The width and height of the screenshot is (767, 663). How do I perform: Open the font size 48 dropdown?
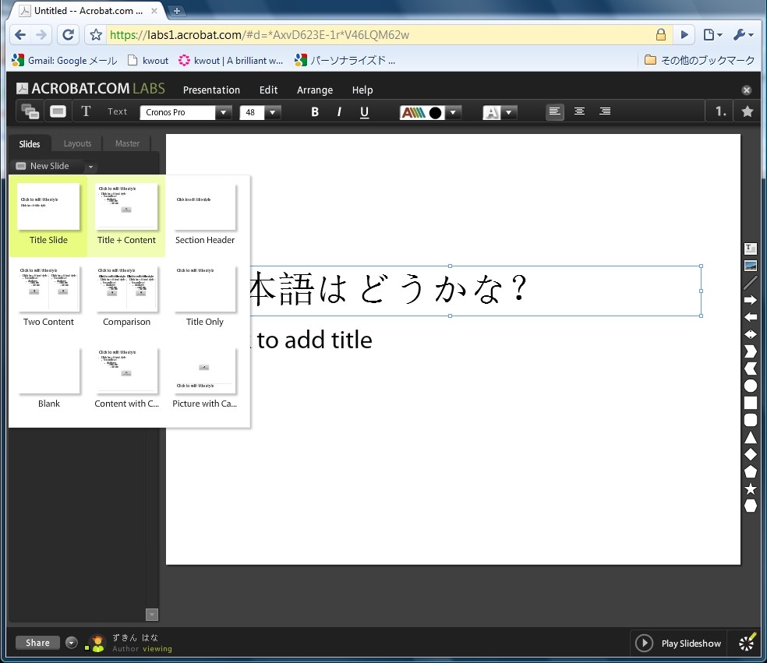pos(272,111)
